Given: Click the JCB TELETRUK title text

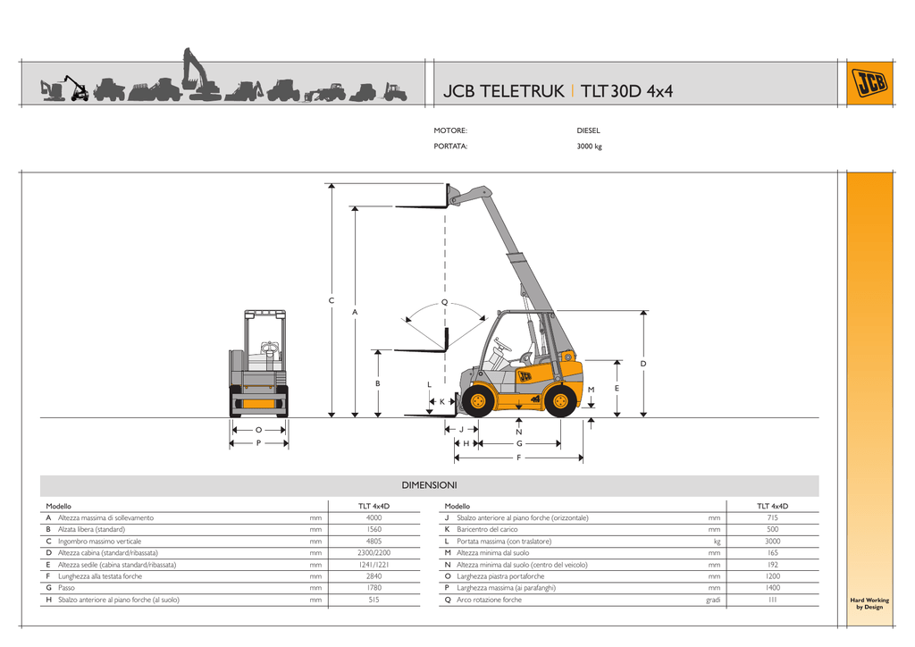Looking at the screenshot, I should click(504, 91).
